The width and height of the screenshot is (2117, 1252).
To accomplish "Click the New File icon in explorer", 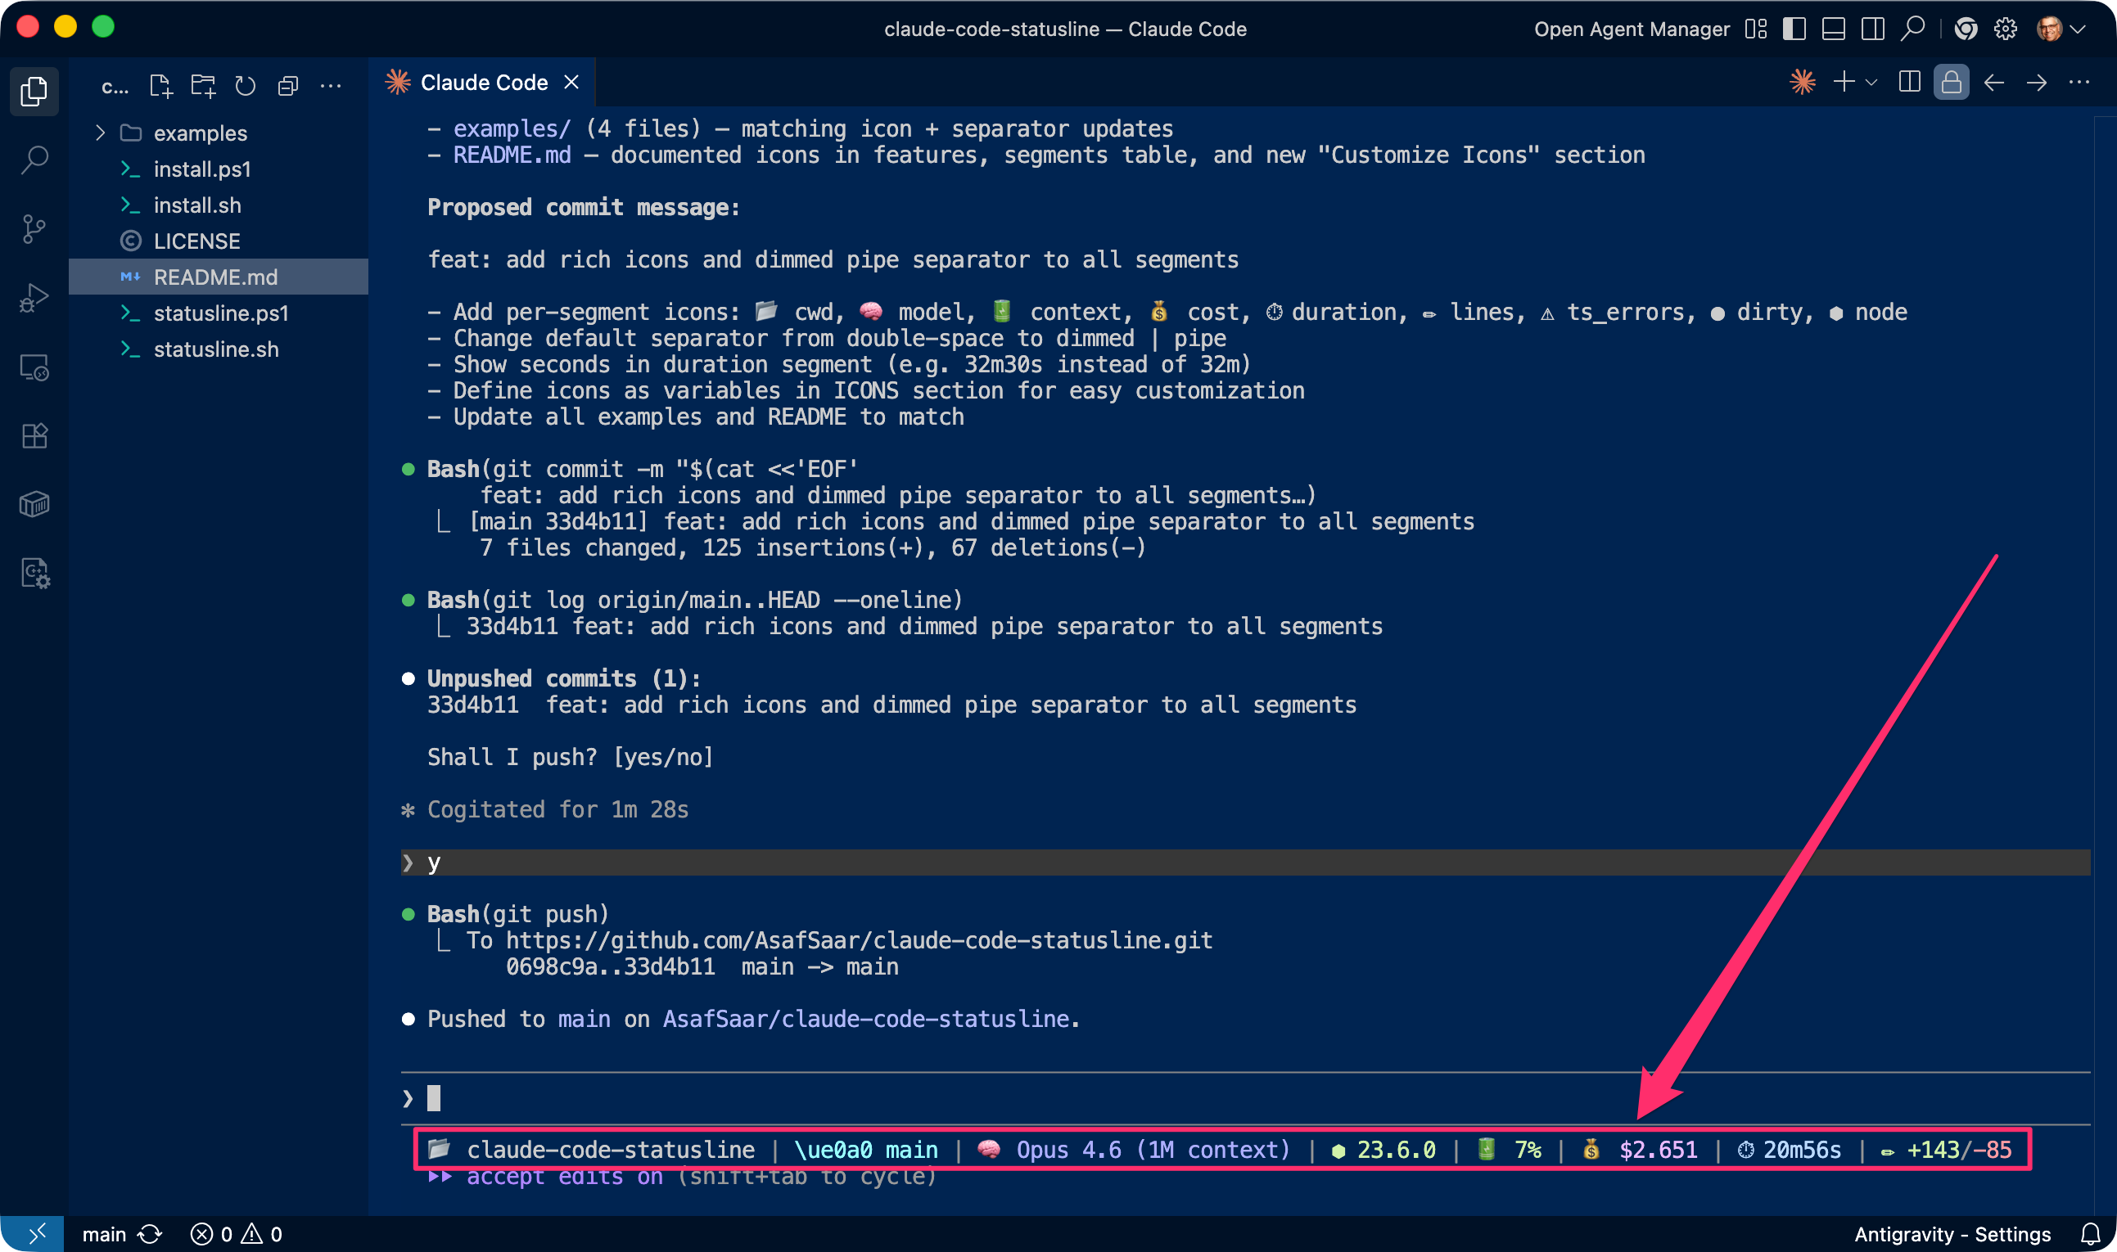I will pyautogui.click(x=160, y=85).
